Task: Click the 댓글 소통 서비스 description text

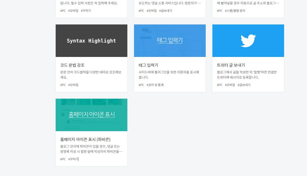Action: 170,3
